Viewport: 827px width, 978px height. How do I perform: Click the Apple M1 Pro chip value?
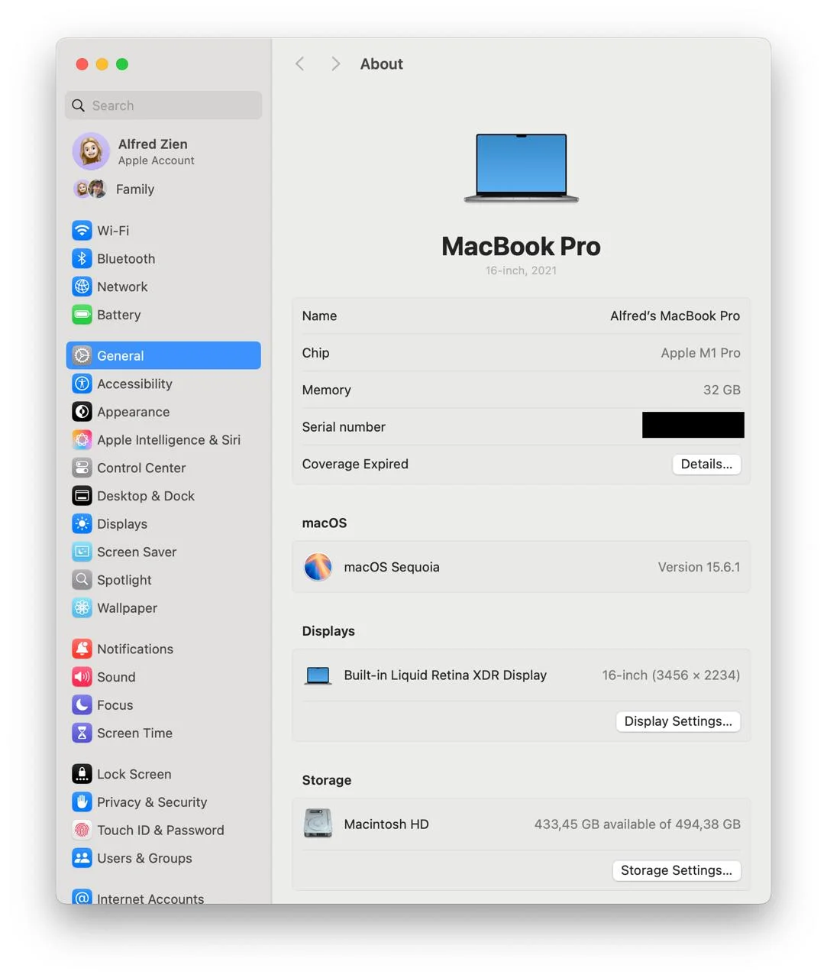pyautogui.click(x=700, y=353)
